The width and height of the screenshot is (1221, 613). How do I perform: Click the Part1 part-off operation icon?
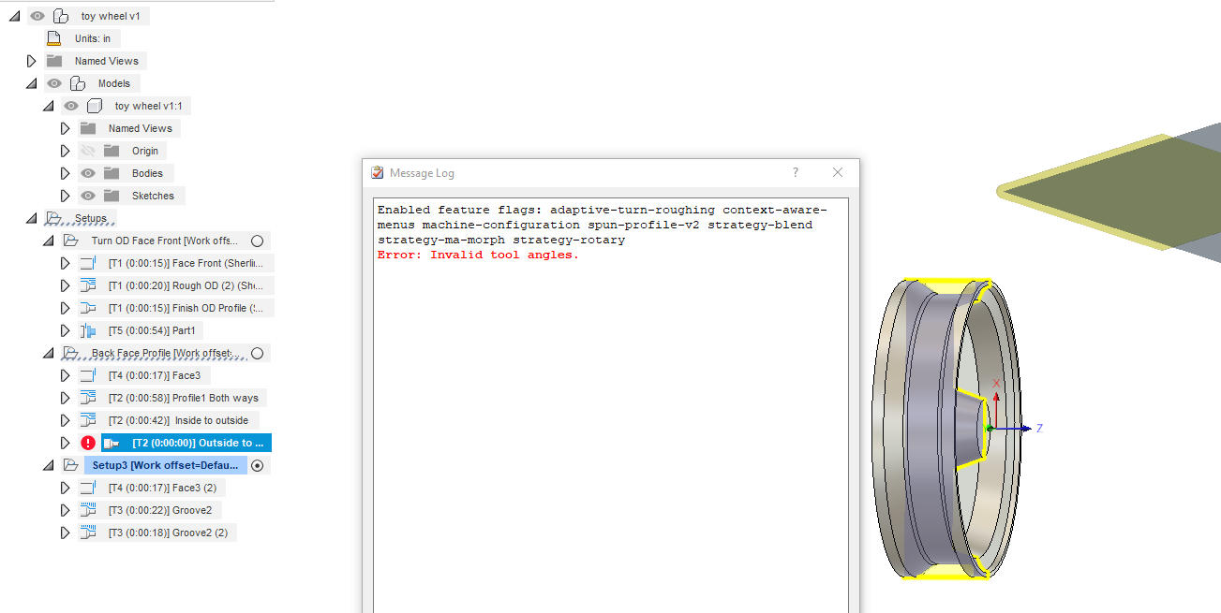(x=86, y=330)
